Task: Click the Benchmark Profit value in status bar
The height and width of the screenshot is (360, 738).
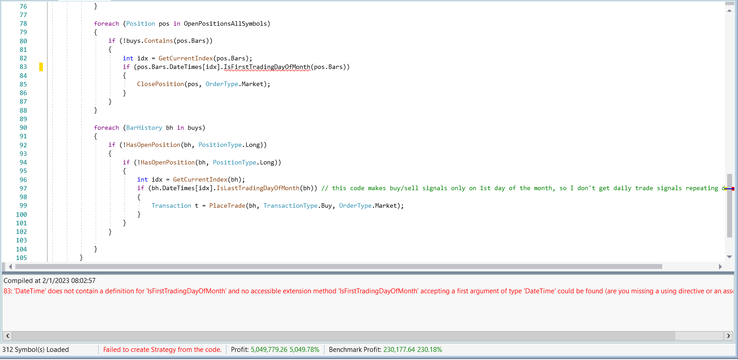Action: (x=412, y=350)
